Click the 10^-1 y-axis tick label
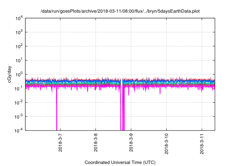Image resolution: width=237 pixels, height=166 pixels. point(19,89)
